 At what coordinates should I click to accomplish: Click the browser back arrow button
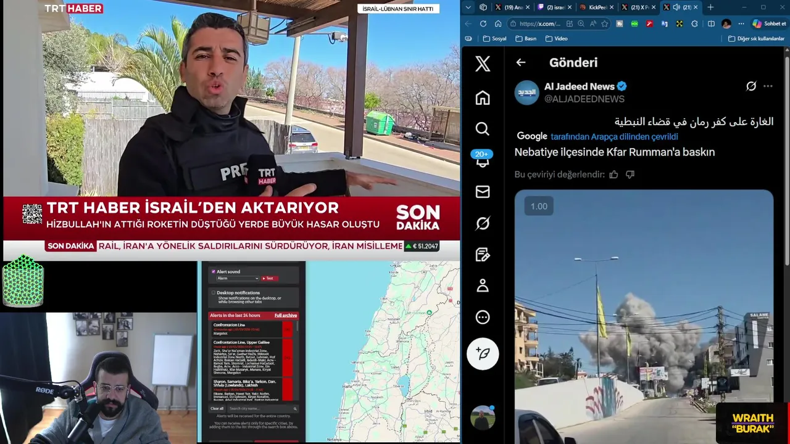468,23
